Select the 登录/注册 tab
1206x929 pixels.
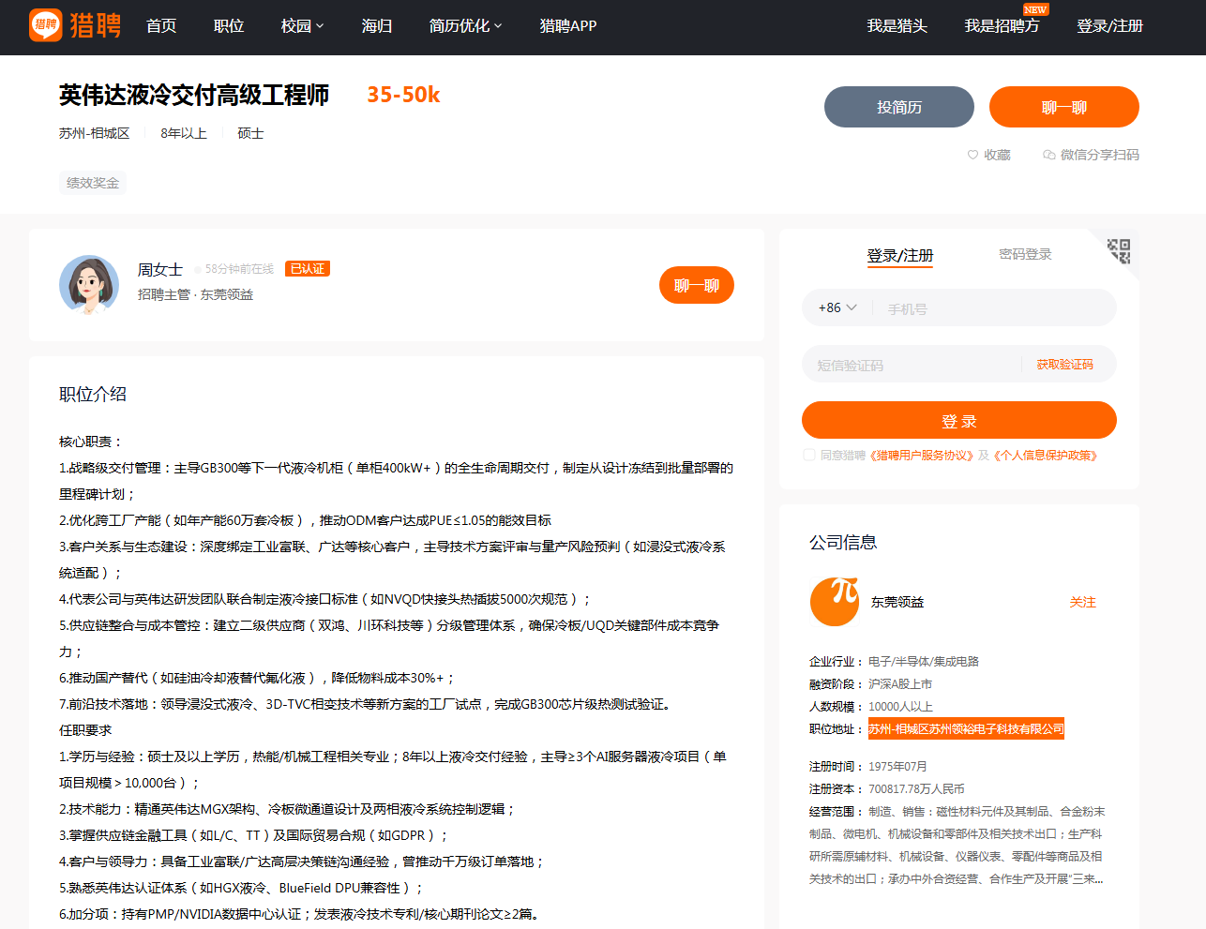coord(900,253)
